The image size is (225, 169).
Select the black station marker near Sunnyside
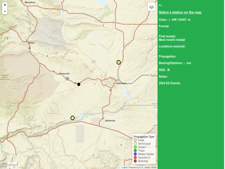(x=79, y=84)
